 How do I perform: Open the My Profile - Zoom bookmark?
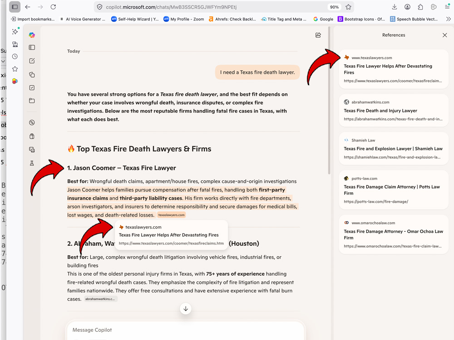point(184,19)
